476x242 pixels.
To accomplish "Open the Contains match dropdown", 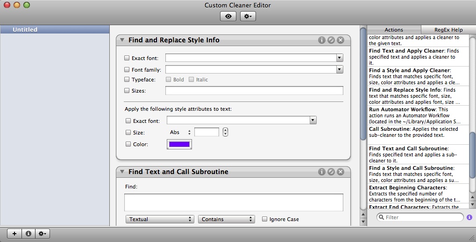I will point(226,219).
